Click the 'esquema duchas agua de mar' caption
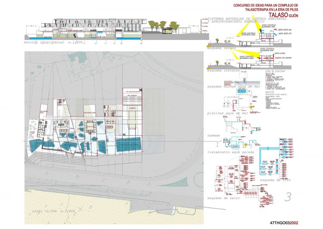 tap(233, 86)
